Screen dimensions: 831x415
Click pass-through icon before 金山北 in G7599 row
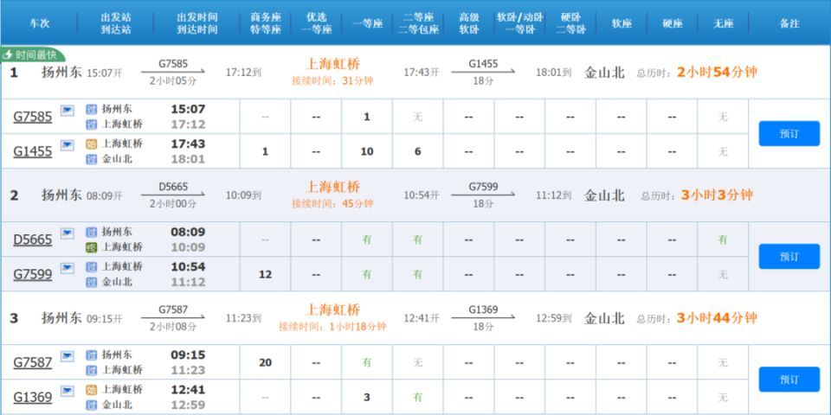(92, 282)
